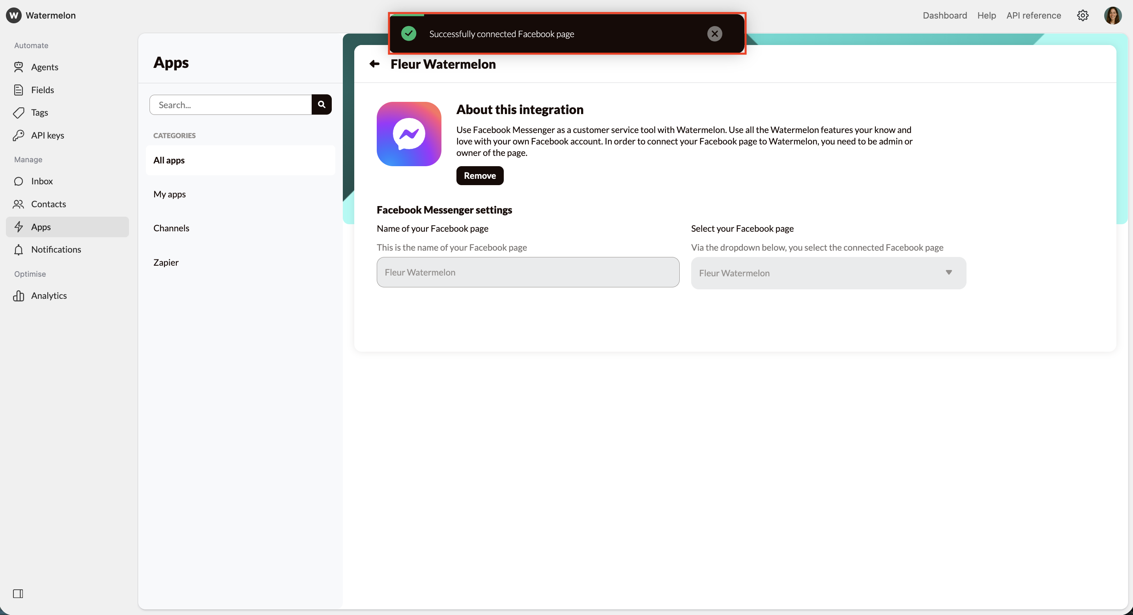
Task: Click the Facebook page name field
Action: click(527, 272)
